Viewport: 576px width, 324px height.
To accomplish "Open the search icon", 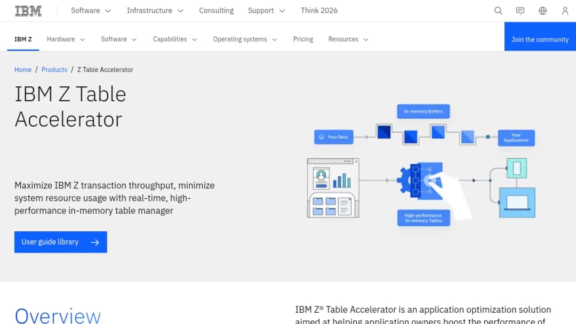I will [x=498, y=11].
